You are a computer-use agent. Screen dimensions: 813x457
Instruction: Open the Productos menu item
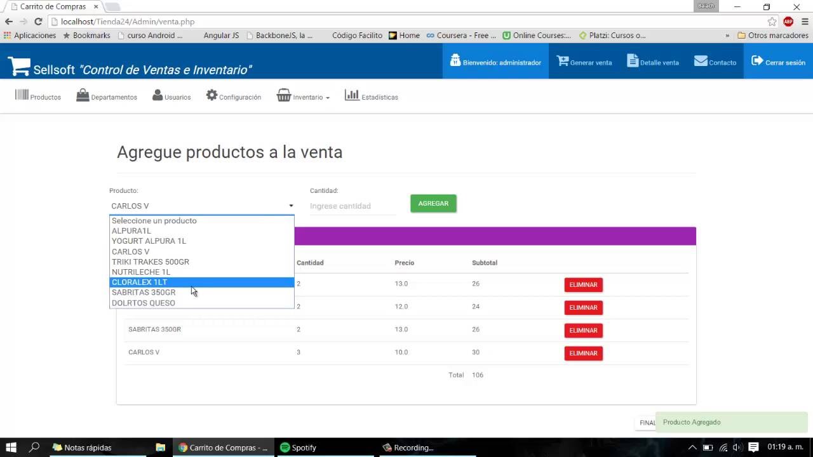pos(38,96)
